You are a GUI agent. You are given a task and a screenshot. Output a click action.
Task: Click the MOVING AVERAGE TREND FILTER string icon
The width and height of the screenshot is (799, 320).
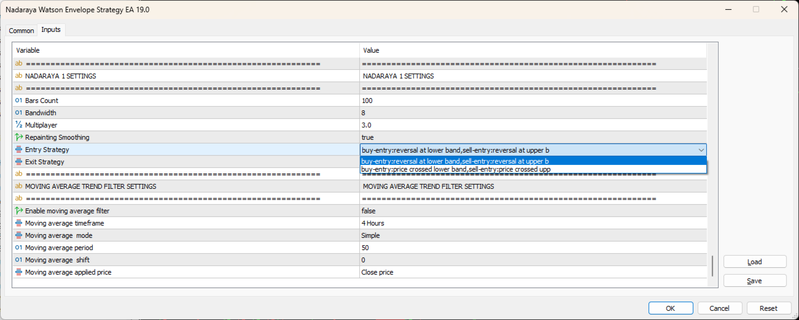point(18,186)
